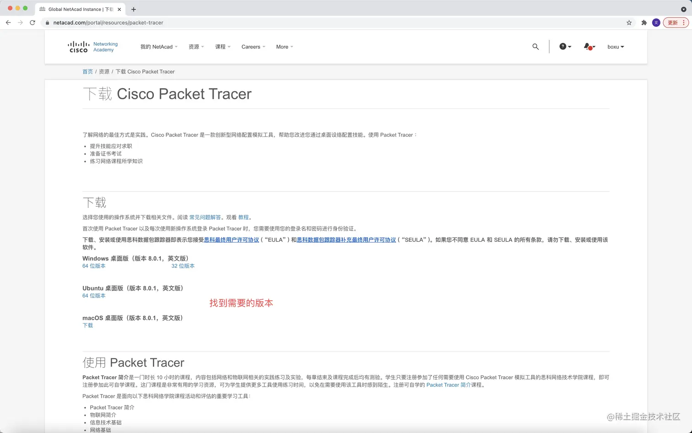The width and height of the screenshot is (692, 433).
Task: Open the tab search chevron
Action: 683,9
